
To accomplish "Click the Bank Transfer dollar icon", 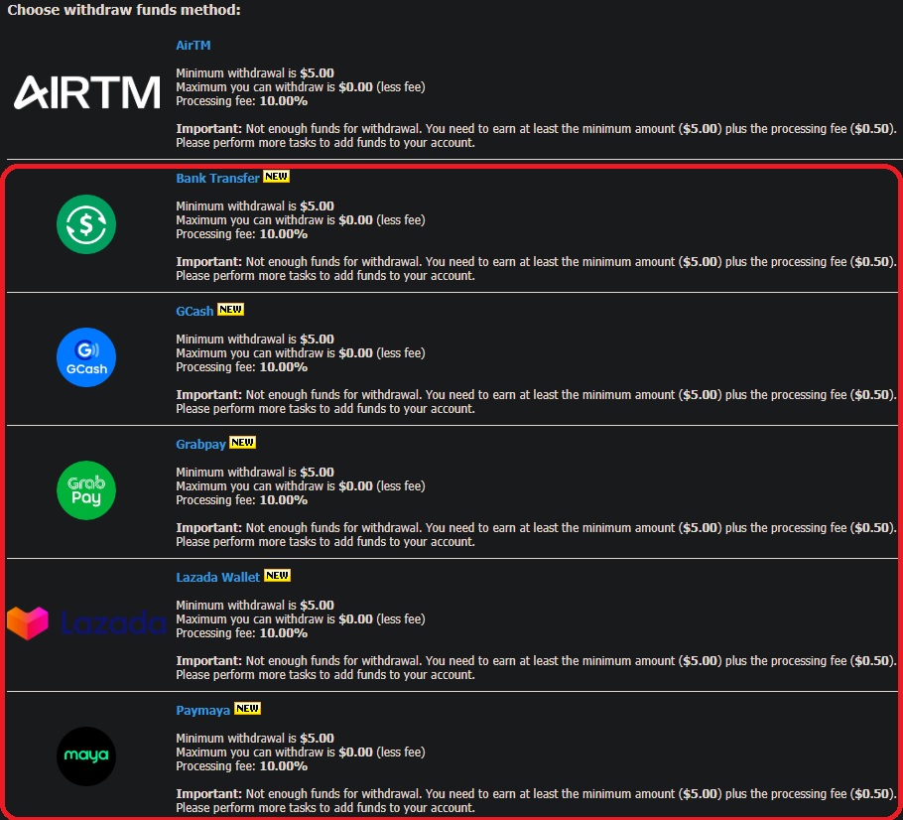I will pyautogui.click(x=86, y=224).
